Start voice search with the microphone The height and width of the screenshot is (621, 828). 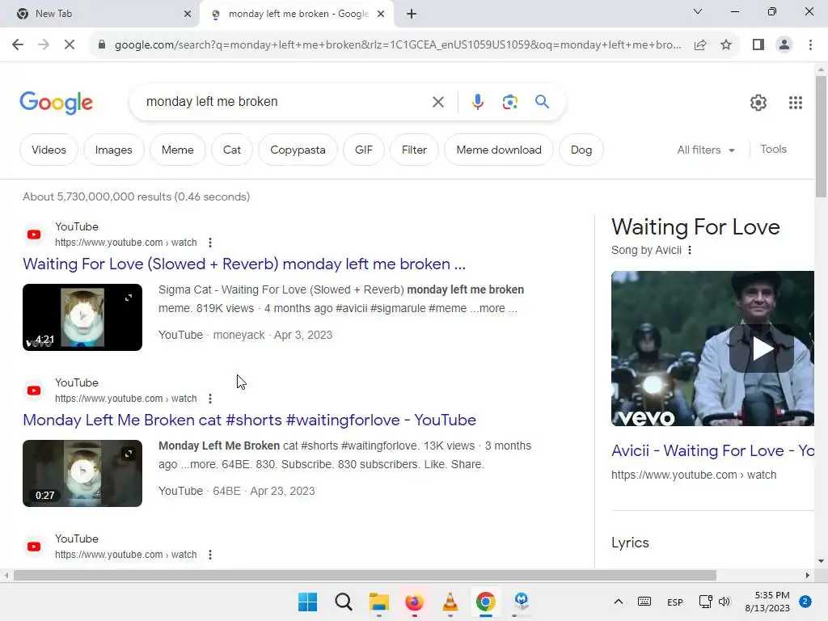[477, 102]
